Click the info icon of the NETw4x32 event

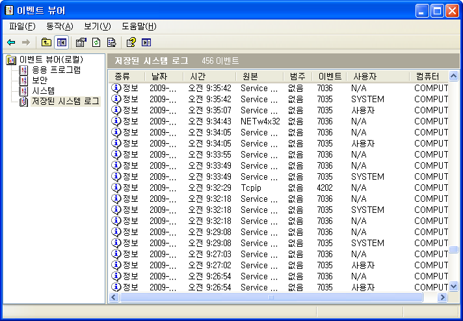116,121
